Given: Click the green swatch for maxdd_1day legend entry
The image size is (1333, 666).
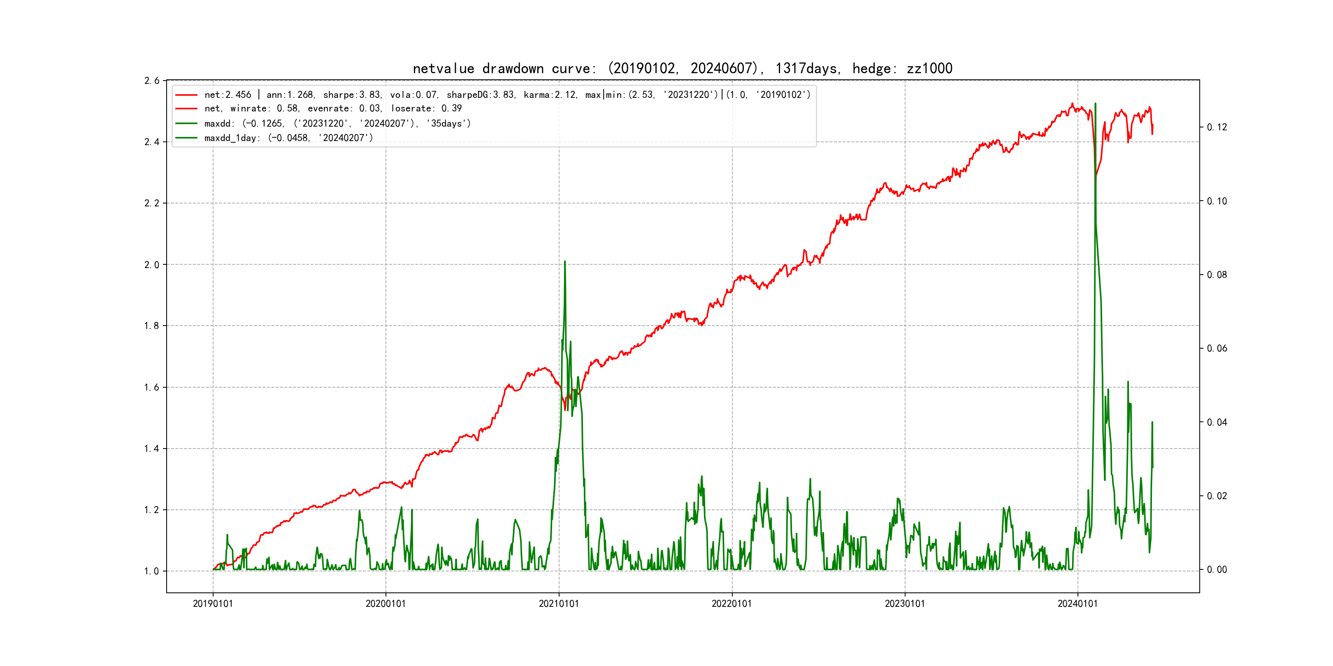Looking at the screenshot, I should pyautogui.click(x=186, y=138).
